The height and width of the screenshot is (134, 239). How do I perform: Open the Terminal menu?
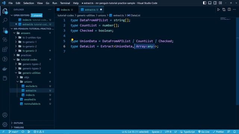(x=65, y=3)
